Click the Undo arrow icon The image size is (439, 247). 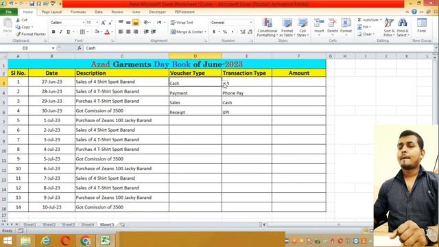(x=12, y=3)
